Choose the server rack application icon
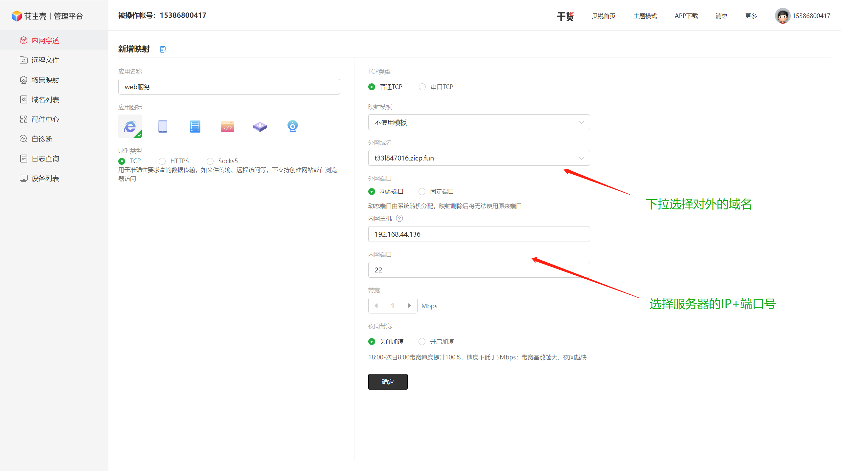841x471 pixels. [195, 126]
